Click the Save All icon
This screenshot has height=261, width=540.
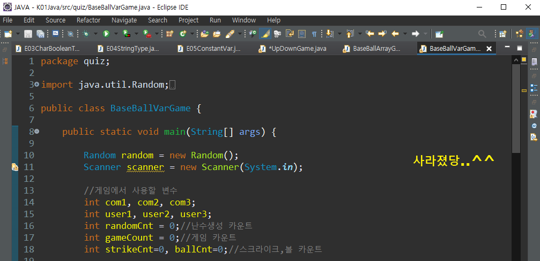point(40,34)
